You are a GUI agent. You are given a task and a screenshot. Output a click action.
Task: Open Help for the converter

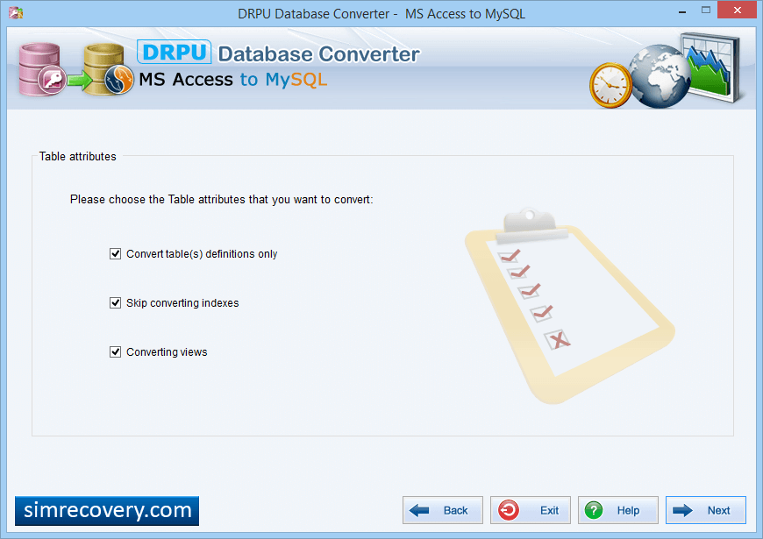point(618,510)
